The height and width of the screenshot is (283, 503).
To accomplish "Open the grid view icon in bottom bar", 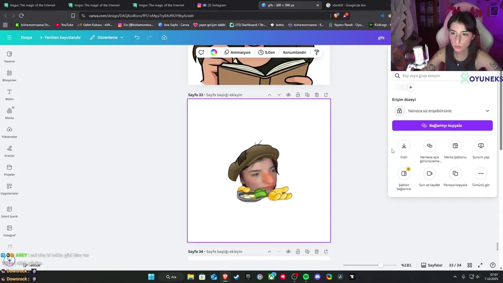I will 470,265.
